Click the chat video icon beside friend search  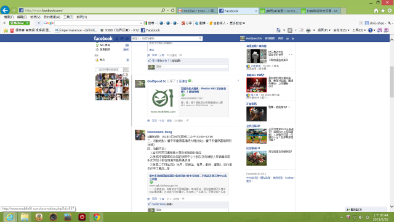pos(126,70)
